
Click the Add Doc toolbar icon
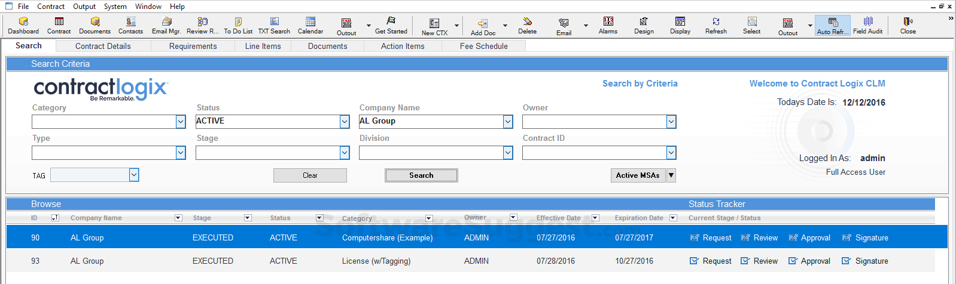(x=482, y=26)
